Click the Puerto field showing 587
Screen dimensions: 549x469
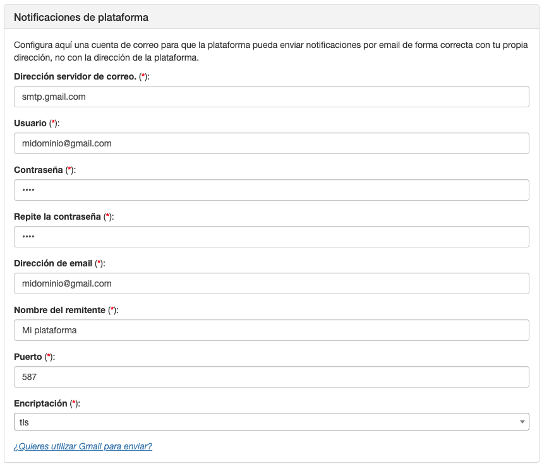(271, 377)
